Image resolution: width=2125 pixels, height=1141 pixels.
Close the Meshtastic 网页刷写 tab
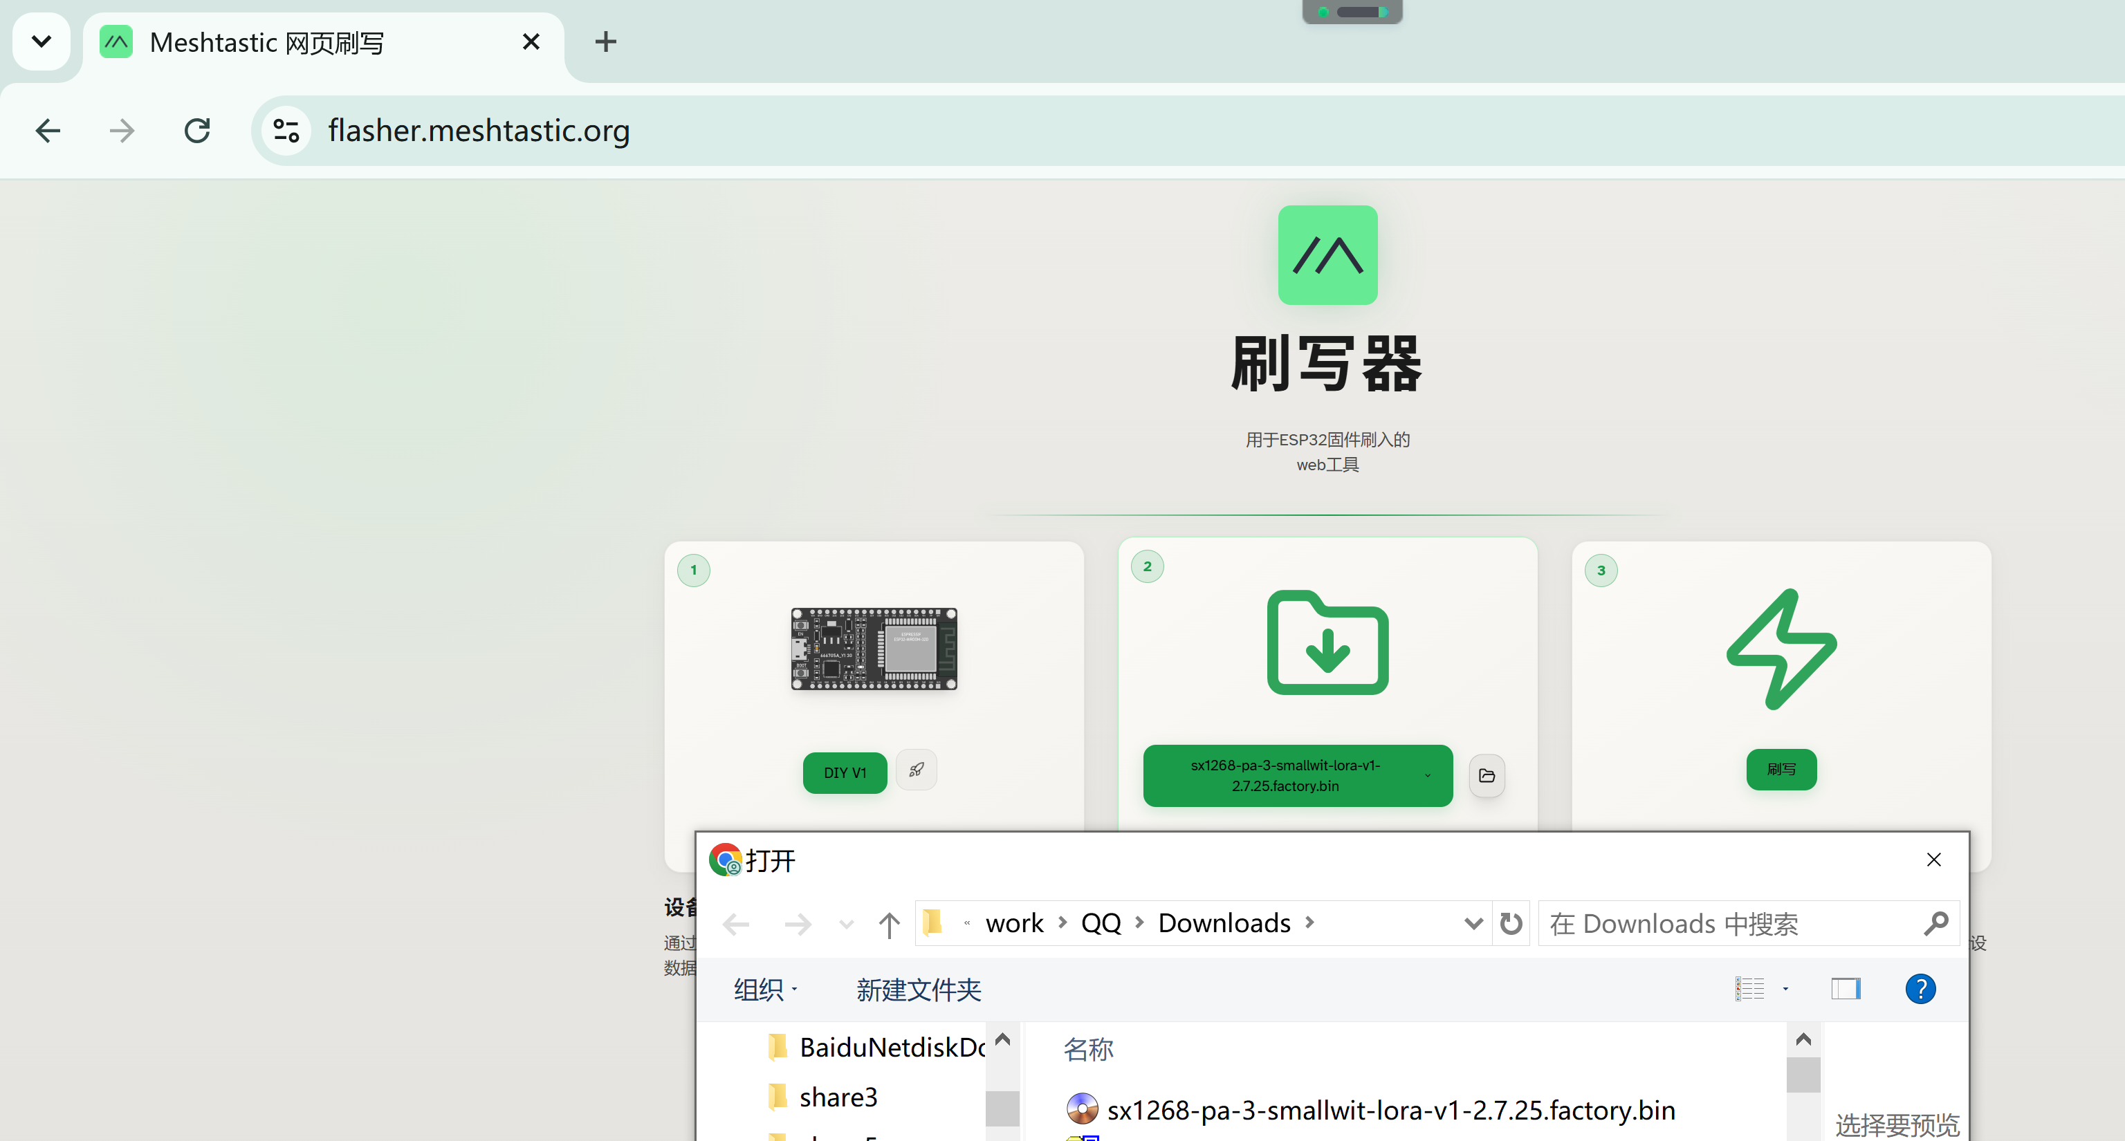click(531, 41)
